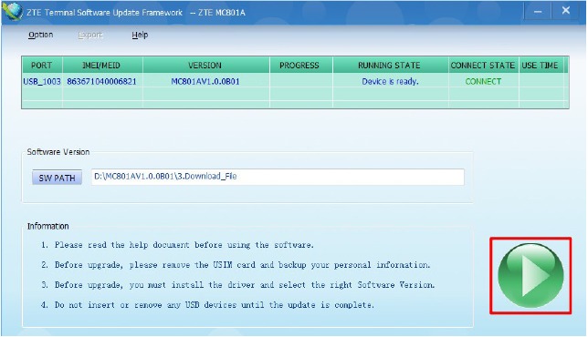Viewport: 588px width, 337px height.
Task: Minimize the ZTE update window
Action: click(538, 12)
